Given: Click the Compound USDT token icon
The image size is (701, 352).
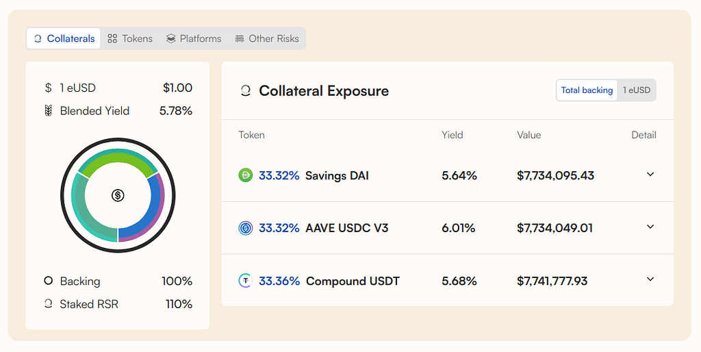Looking at the screenshot, I should point(245,281).
